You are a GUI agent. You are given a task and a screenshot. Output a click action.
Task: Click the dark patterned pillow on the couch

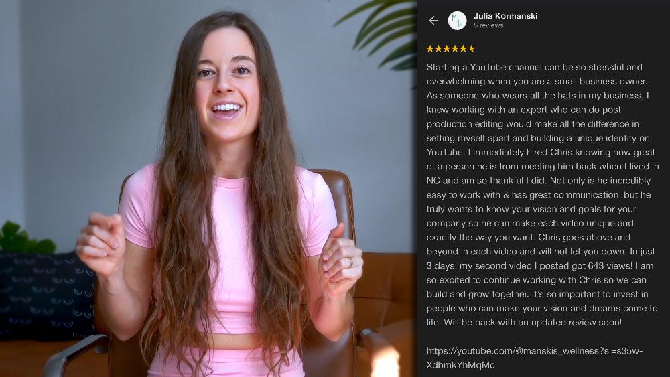coord(47,295)
